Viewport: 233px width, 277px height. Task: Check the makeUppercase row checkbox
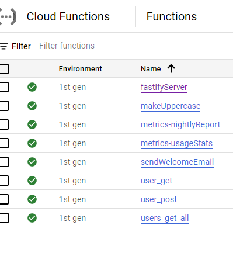[x=4, y=106]
